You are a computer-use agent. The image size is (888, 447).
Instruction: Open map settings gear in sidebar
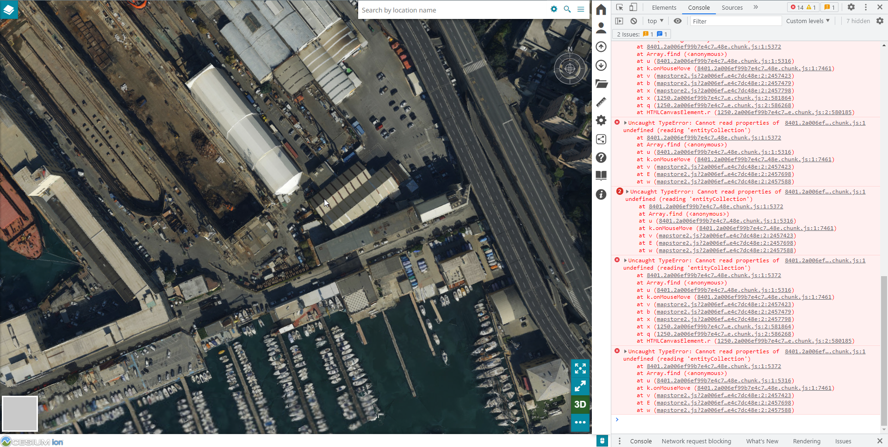click(601, 121)
